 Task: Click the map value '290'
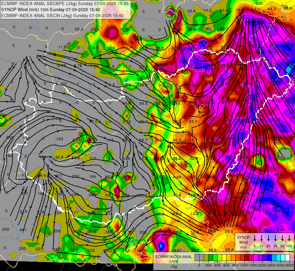tap(76, 176)
